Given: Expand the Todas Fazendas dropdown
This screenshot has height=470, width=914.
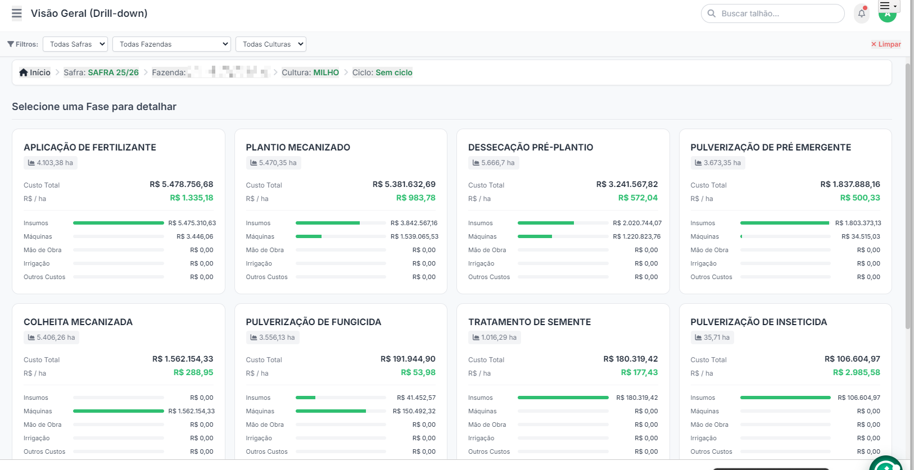Looking at the screenshot, I should pyautogui.click(x=172, y=44).
